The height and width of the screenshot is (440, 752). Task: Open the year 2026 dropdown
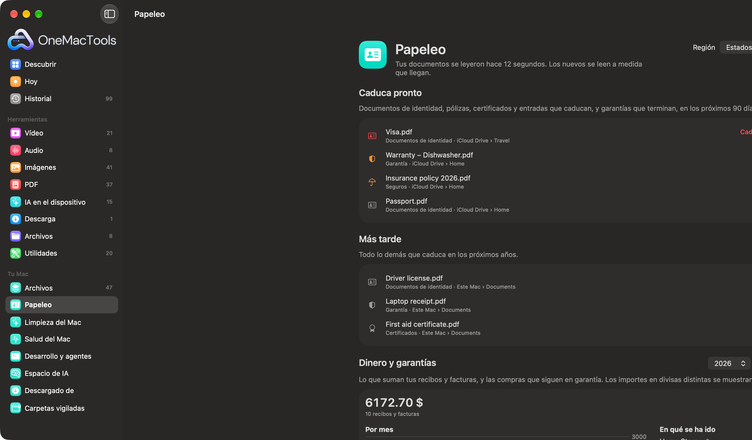coord(729,363)
